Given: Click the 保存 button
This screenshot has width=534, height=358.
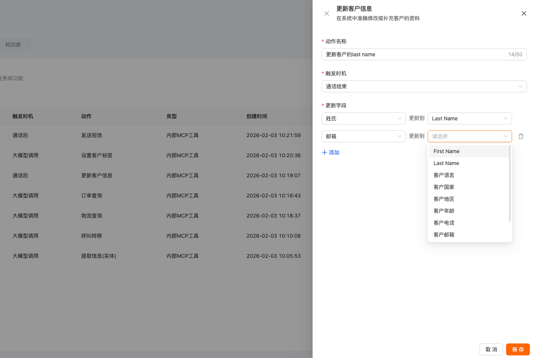Looking at the screenshot, I should [x=518, y=349].
